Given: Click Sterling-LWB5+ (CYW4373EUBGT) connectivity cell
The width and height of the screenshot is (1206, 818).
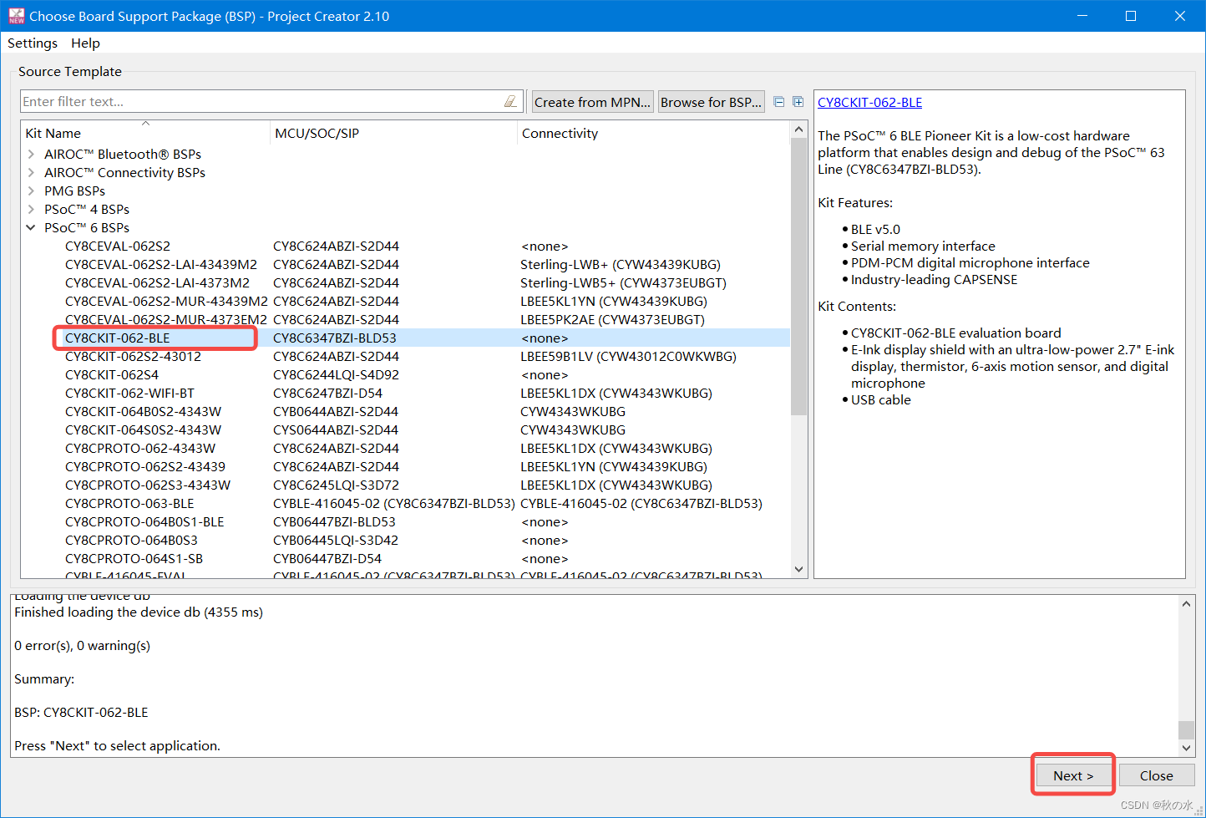Looking at the screenshot, I should [623, 282].
